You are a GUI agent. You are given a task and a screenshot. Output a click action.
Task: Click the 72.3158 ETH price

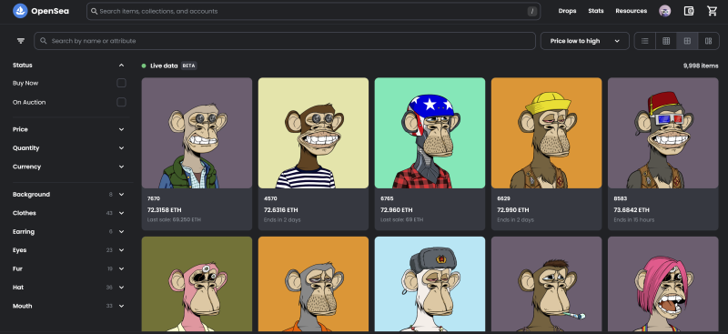pos(165,210)
